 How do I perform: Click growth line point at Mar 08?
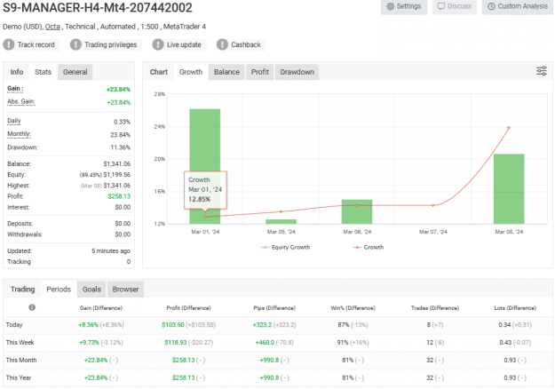pyautogui.click(x=509, y=128)
